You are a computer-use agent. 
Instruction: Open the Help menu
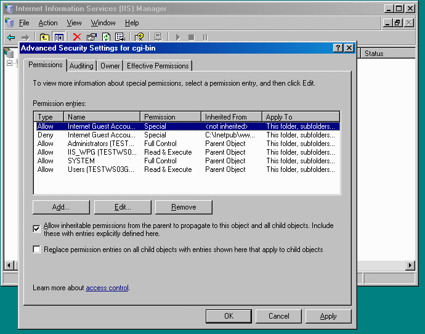tap(132, 23)
